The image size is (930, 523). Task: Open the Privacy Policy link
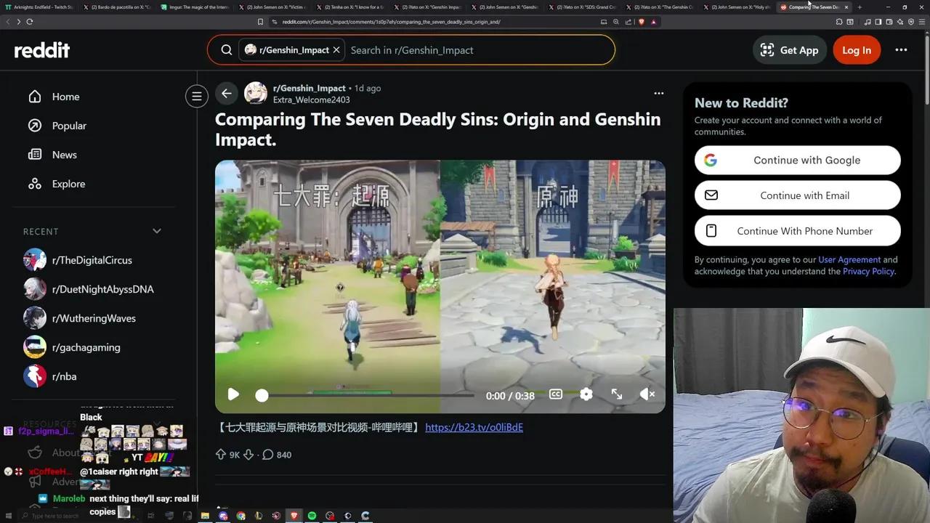[x=868, y=271]
